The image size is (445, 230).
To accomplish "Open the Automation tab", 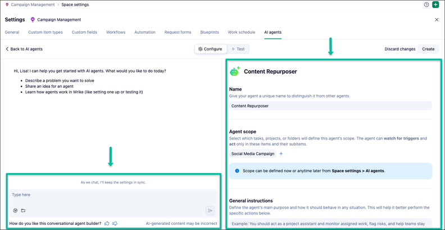I will click(145, 32).
